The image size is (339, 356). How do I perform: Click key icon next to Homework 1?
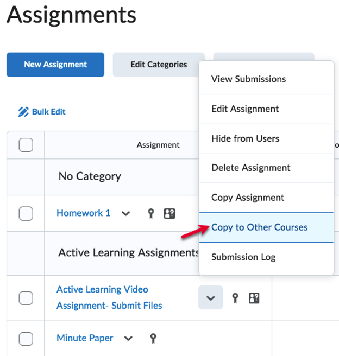152,213
